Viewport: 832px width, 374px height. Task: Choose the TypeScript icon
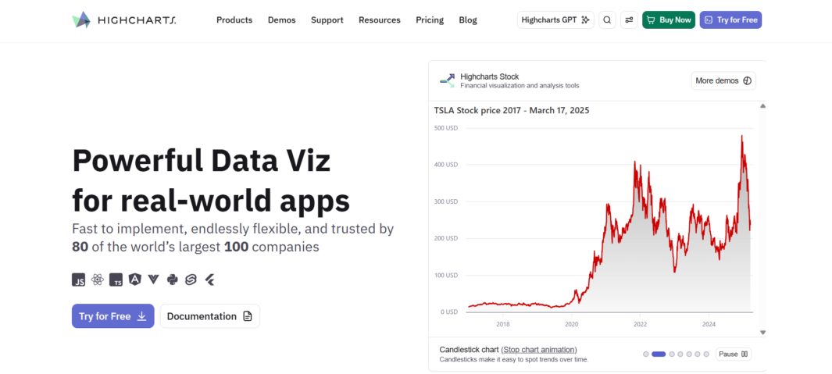pyautogui.click(x=116, y=280)
